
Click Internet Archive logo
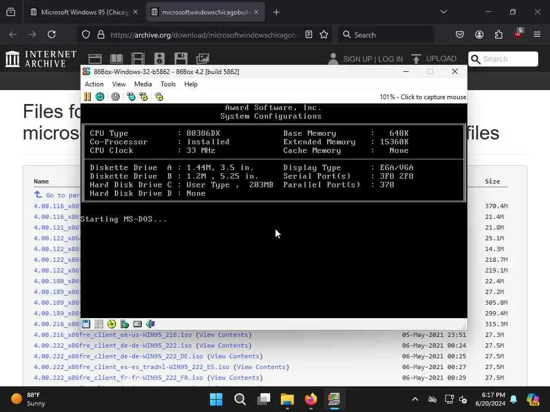[x=41, y=59]
